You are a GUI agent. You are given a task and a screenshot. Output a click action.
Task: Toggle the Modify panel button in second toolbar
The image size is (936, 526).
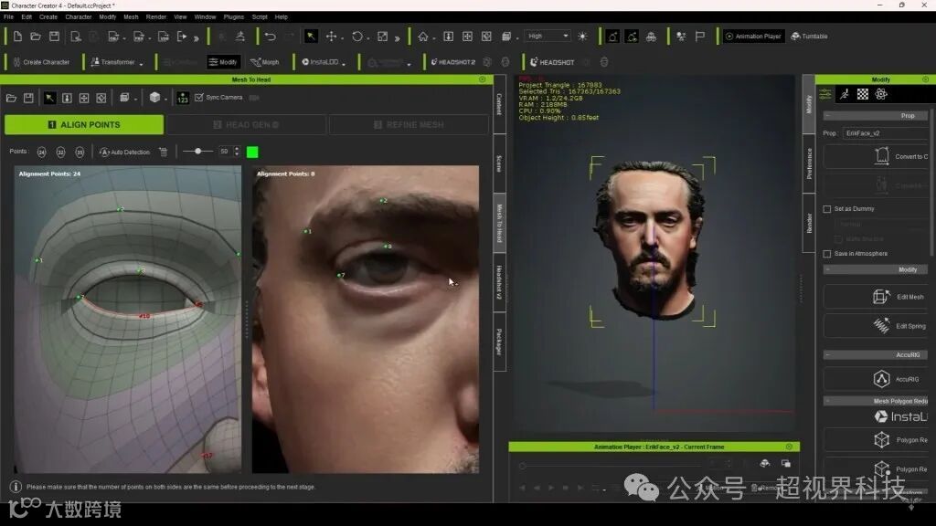(x=223, y=62)
